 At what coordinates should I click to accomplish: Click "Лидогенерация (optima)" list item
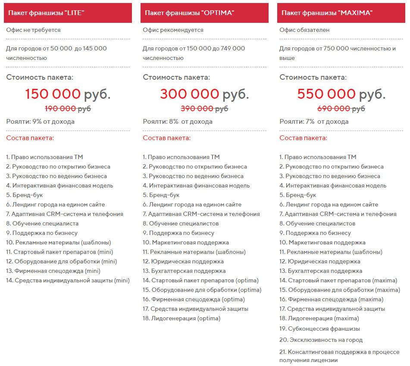tap(182, 318)
